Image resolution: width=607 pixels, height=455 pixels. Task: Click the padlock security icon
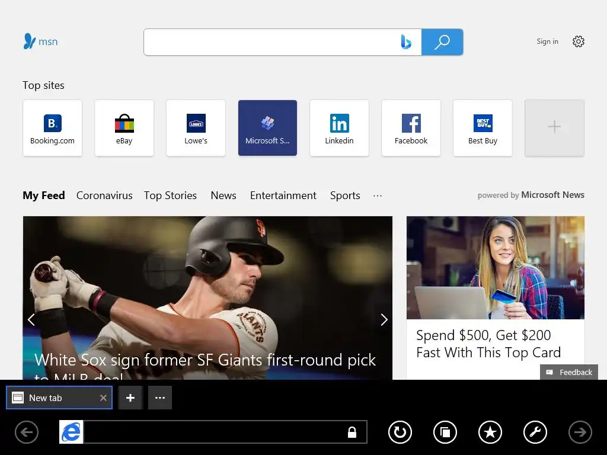click(x=352, y=432)
